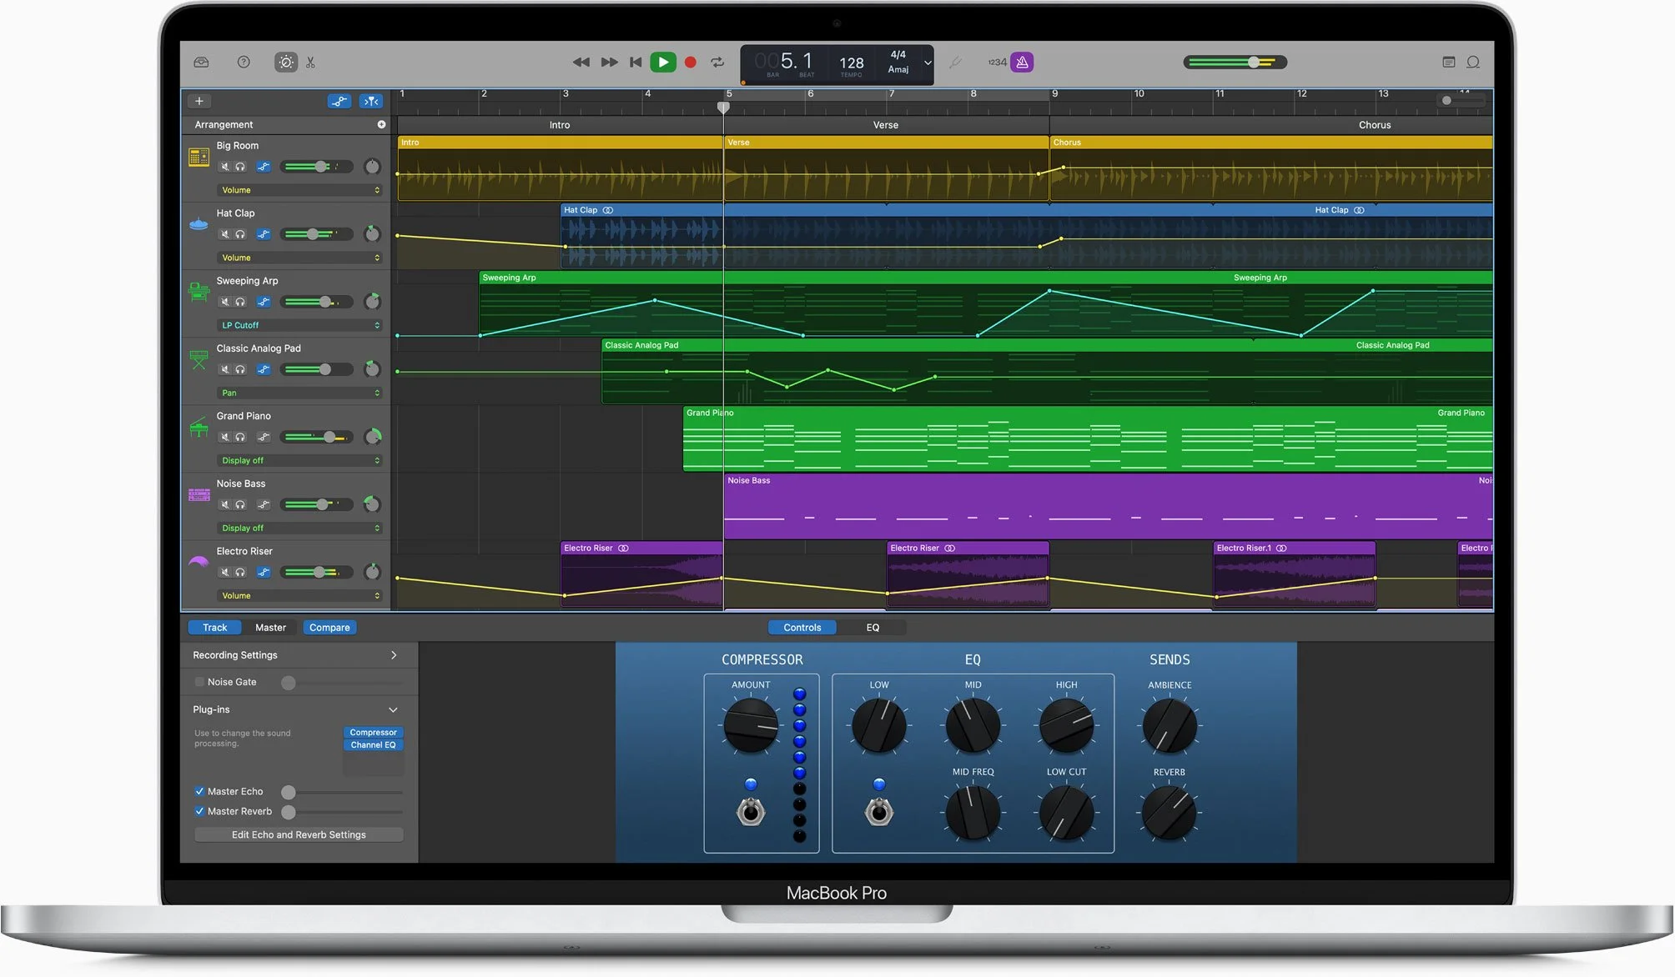Mute the Hat Clap track

pyautogui.click(x=224, y=234)
